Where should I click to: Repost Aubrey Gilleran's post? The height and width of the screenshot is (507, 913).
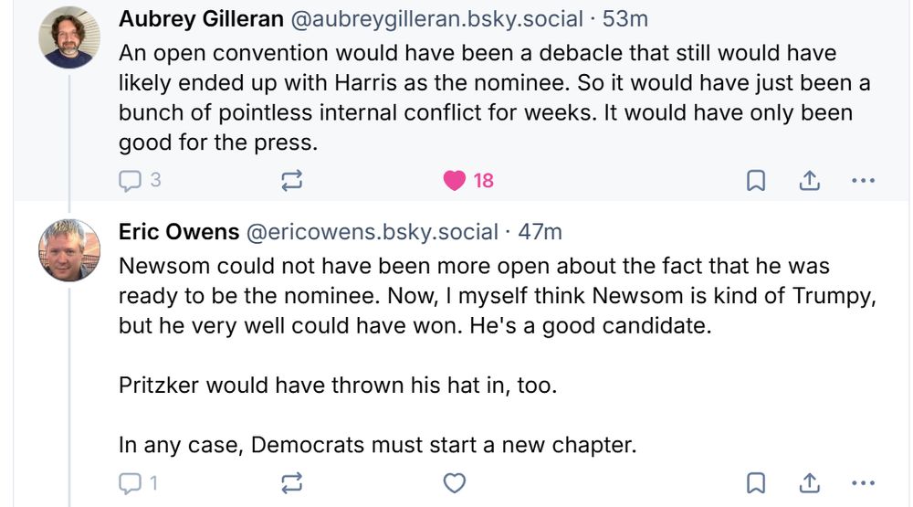click(292, 181)
